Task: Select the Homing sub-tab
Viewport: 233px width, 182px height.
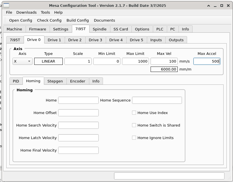Action: [x=33, y=81]
